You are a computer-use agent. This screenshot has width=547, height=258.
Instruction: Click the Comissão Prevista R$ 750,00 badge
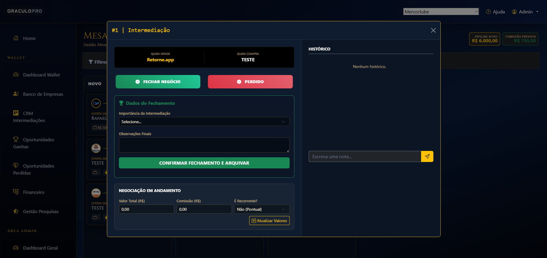(x=520, y=39)
